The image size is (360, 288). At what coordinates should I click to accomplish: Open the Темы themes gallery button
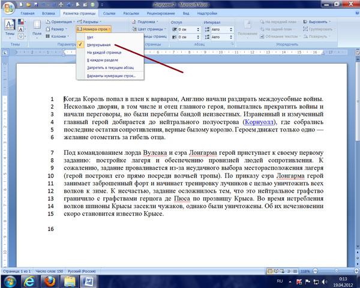pyautogui.click(x=10, y=28)
